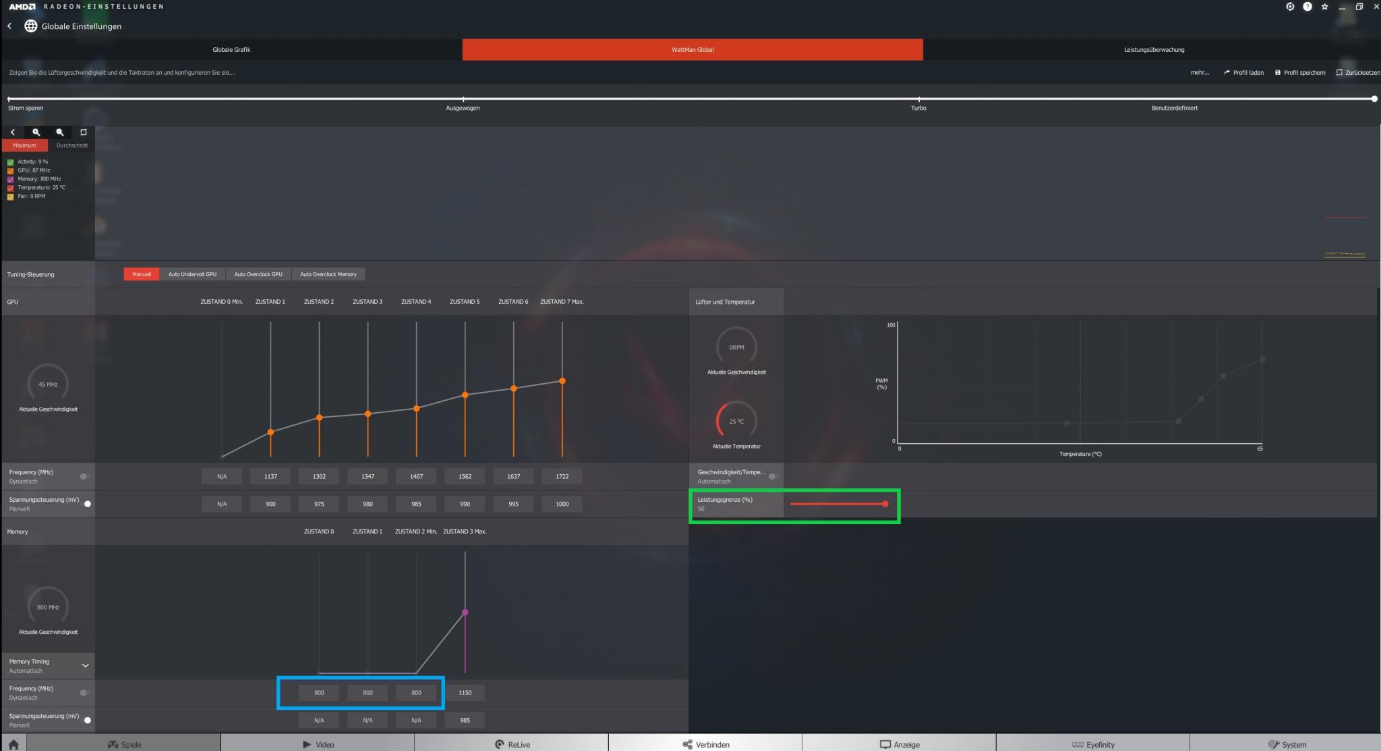This screenshot has height=751, width=1381.
Task: Open the mehr... options menu
Action: [x=1200, y=73]
